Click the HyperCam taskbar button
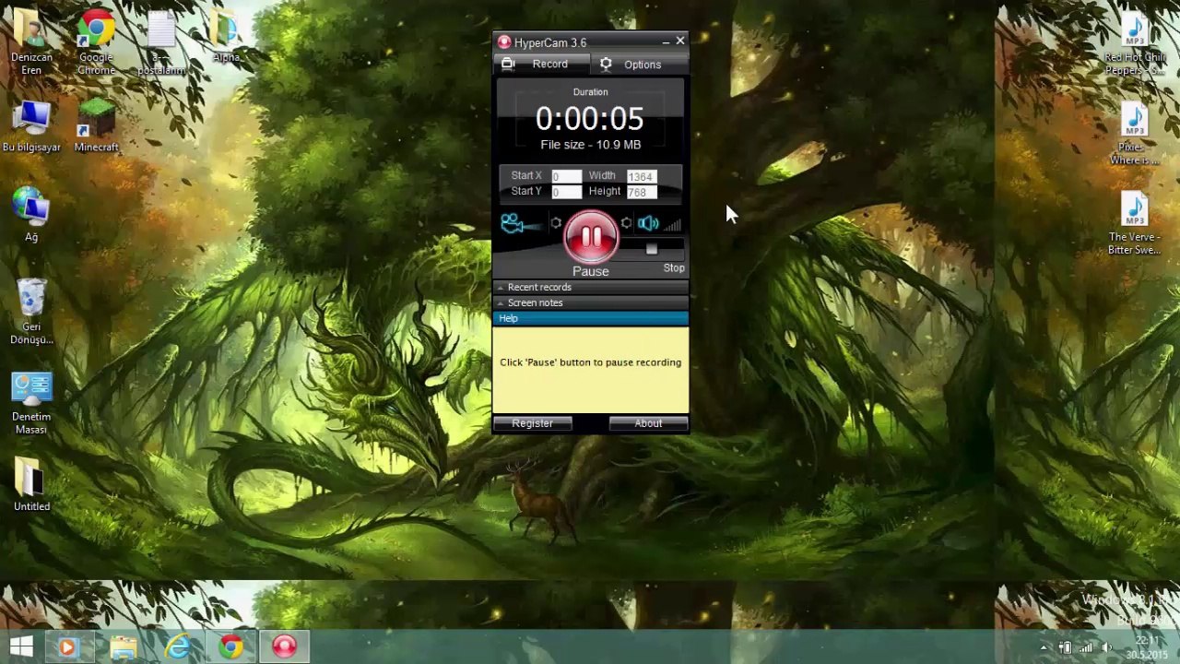 (x=285, y=646)
